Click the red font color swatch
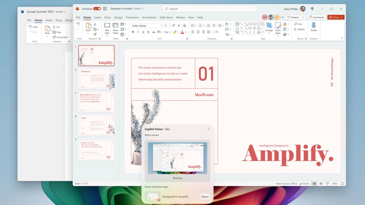Viewport: 365px width, 205px height. 182,32
